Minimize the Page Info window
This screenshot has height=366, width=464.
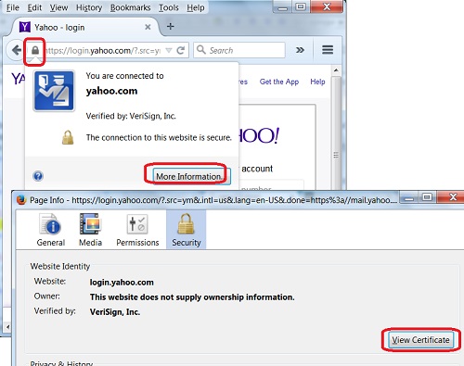[x=409, y=197]
